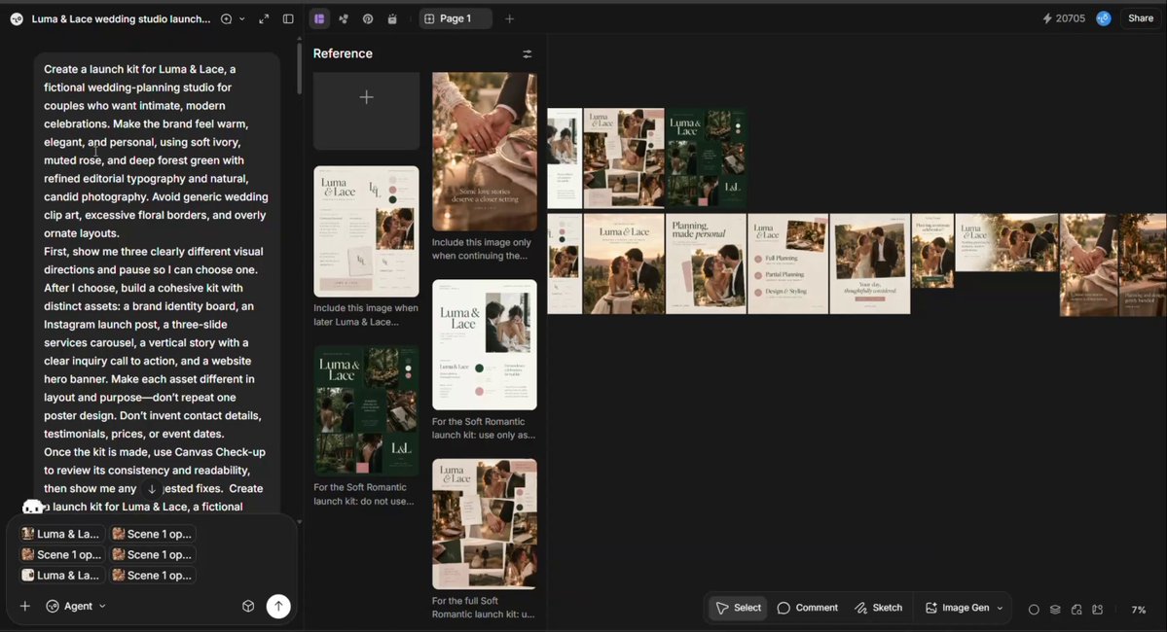The height and width of the screenshot is (632, 1167).
Task: Select the dark green Luma & Lace reference board
Action: [x=366, y=410]
